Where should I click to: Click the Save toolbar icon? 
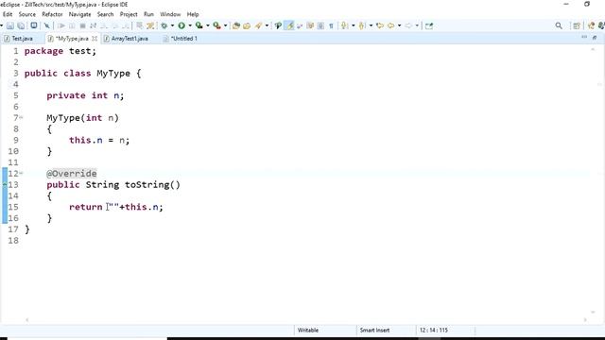click(x=10, y=25)
